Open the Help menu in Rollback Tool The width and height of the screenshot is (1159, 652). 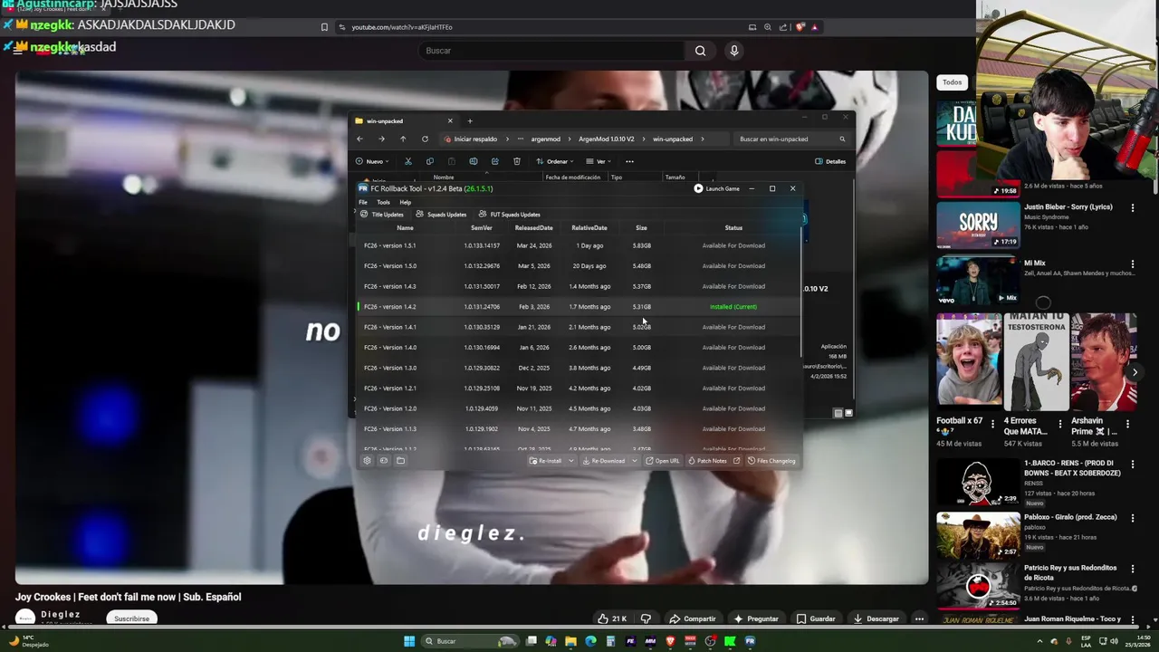[x=405, y=202]
